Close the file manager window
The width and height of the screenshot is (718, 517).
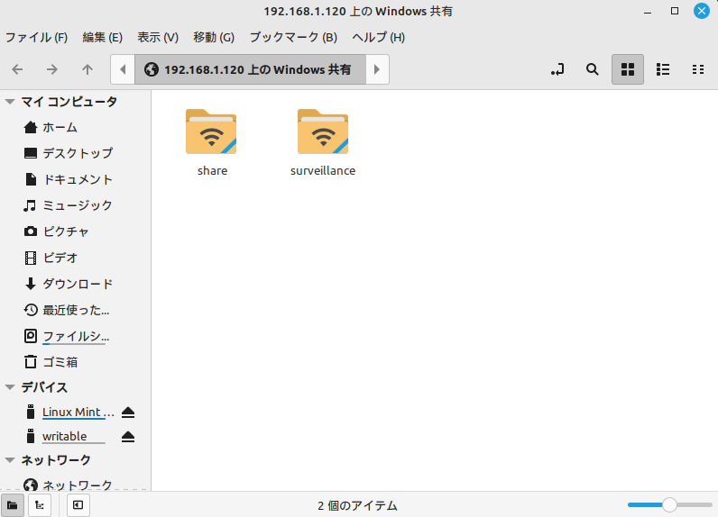(702, 11)
